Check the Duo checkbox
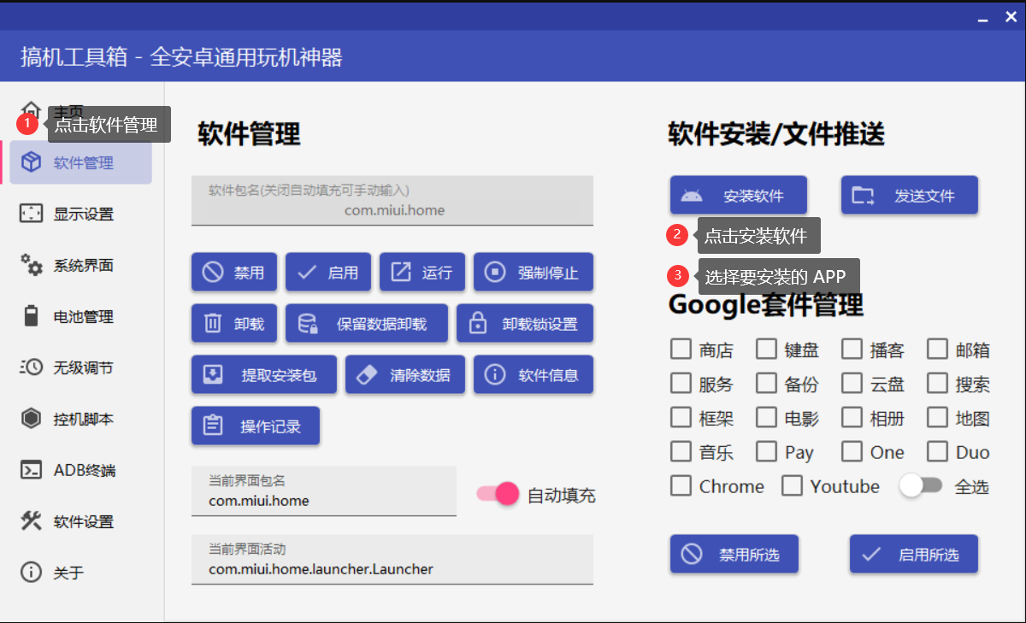Screen dimensions: 1026x623 click(937, 451)
